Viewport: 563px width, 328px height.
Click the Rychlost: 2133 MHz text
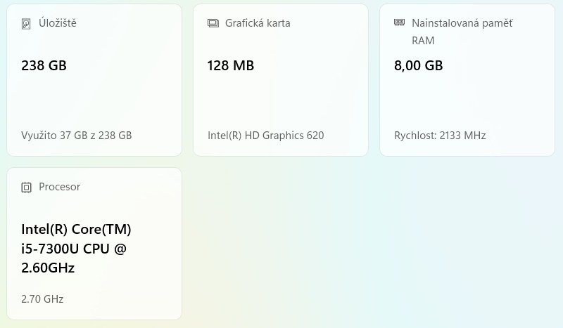coord(440,136)
